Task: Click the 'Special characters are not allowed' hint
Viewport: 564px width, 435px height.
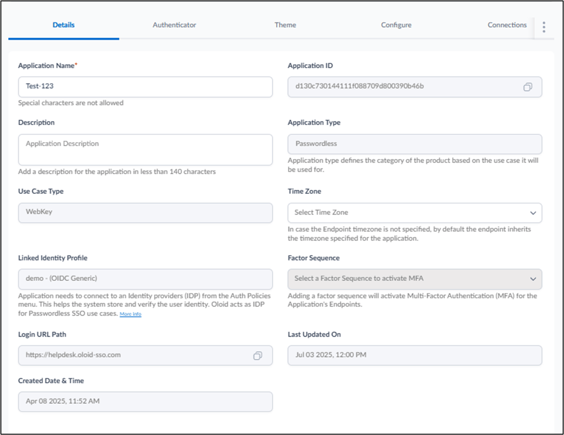Action: tap(71, 103)
